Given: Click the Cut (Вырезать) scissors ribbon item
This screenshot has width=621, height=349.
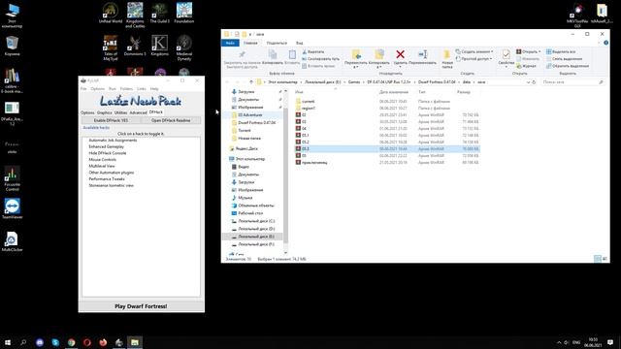Looking at the screenshot, I should [x=313, y=51].
